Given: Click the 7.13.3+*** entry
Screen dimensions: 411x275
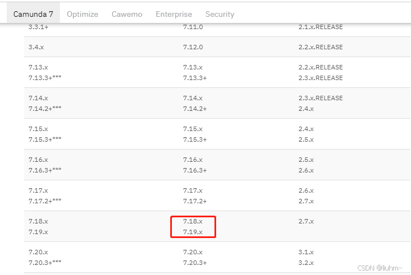Looking at the screenshot, I should point(45,78).
